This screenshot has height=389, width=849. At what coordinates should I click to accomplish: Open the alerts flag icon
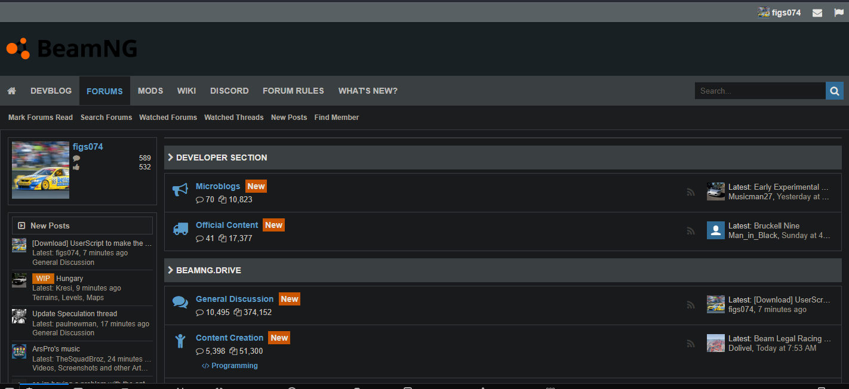tap(839, 13)
